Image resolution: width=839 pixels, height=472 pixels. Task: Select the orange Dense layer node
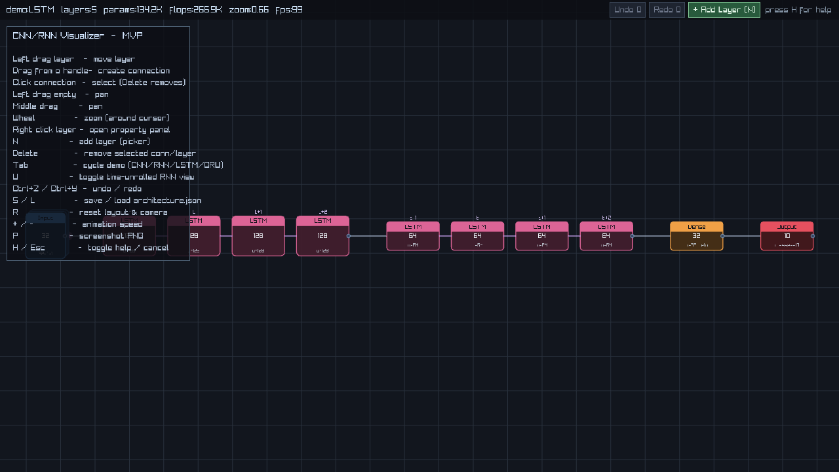tap(697, 236)
